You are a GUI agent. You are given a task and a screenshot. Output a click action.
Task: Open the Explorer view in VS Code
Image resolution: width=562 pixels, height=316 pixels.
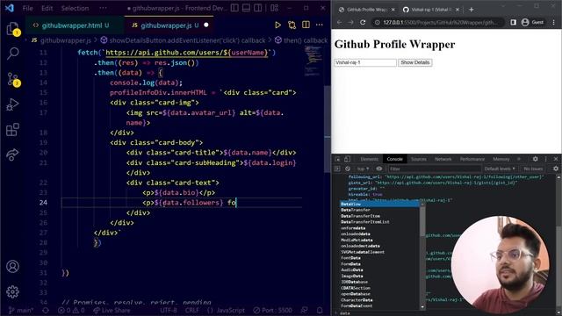click(x=12, y=29)
